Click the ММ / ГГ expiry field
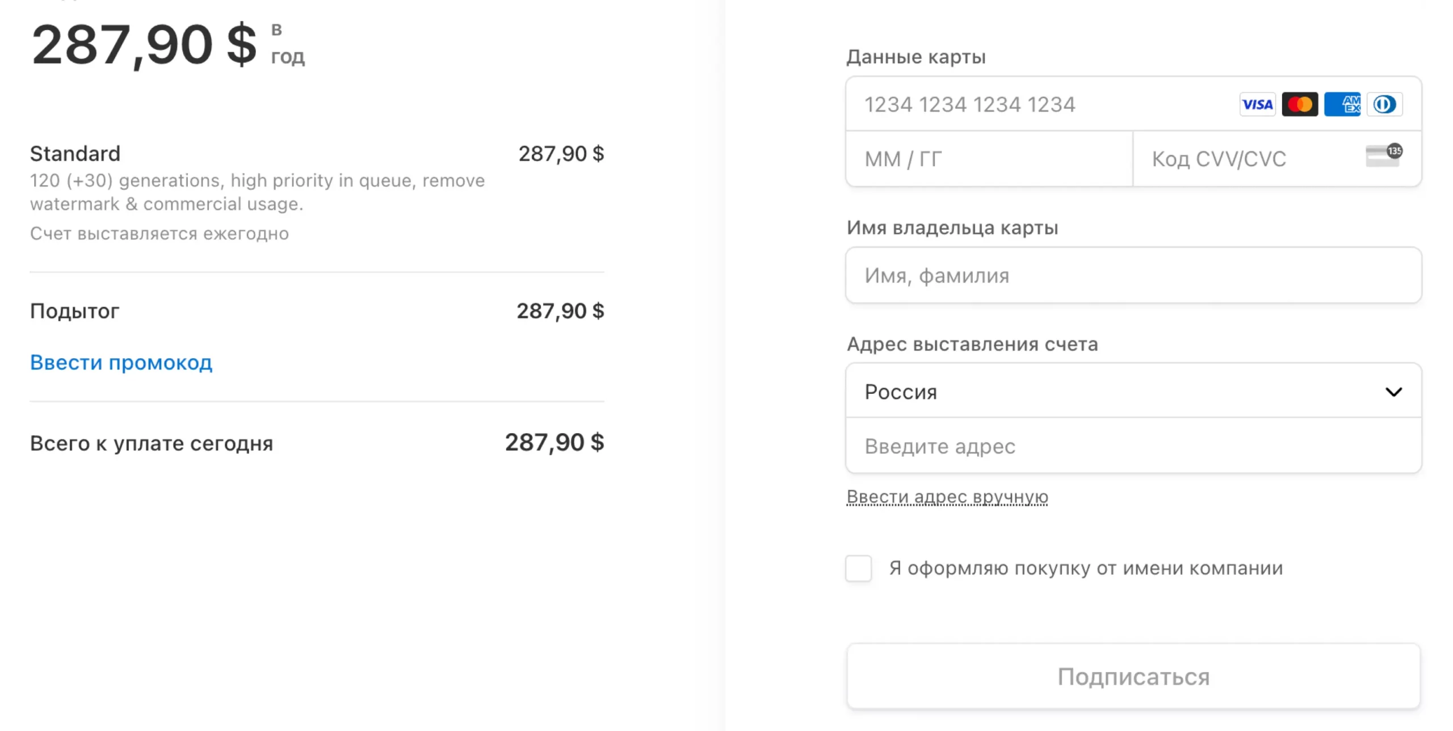This screenshot has width=1453, height=731. (x=989, y=159)
